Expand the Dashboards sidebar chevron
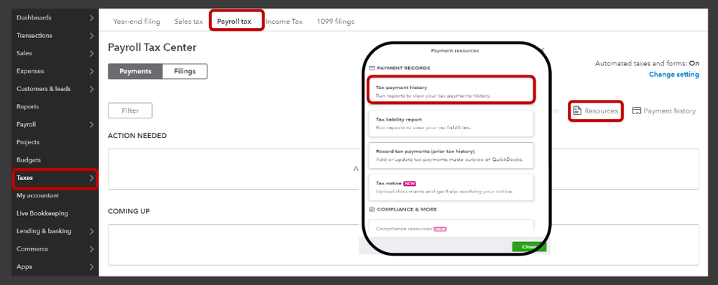718x285 pixels. [91, 18]
